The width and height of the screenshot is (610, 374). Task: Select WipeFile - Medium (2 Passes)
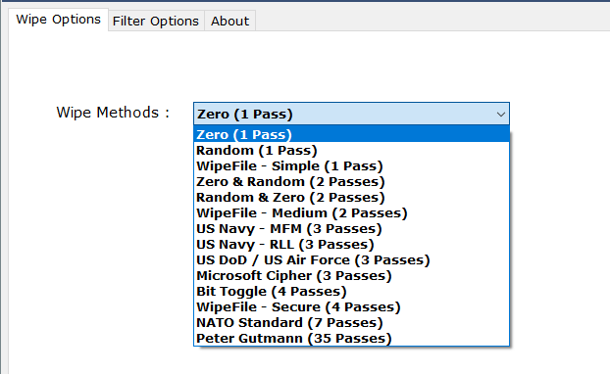click(351, 212)
